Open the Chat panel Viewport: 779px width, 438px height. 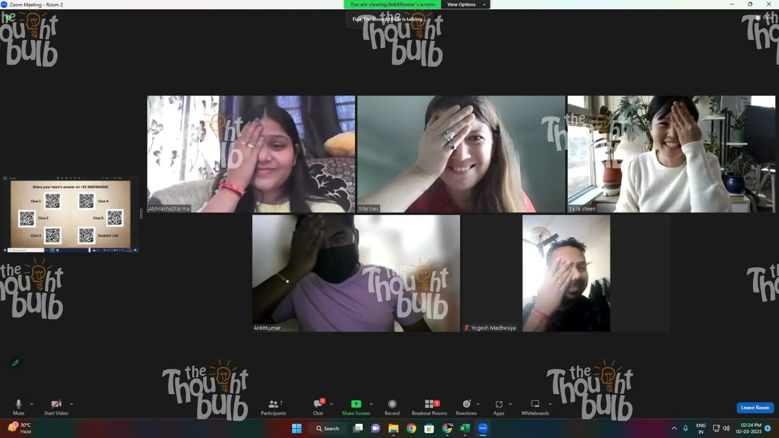[318, 407]
